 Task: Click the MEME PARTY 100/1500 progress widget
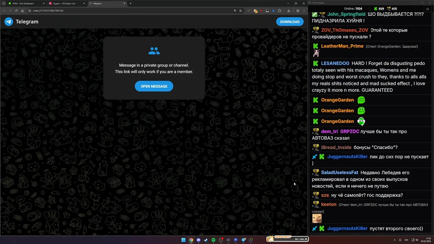tap(287, 239)
